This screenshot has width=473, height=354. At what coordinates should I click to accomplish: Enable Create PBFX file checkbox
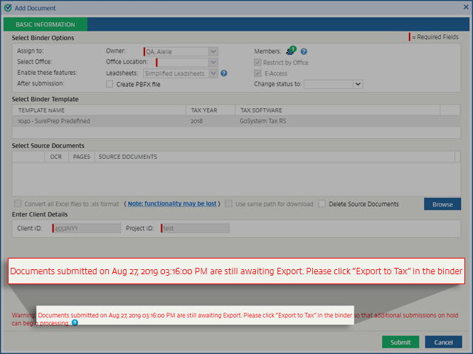tap(110, 84)
